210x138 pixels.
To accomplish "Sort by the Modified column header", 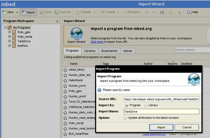I will coord(187,64).
